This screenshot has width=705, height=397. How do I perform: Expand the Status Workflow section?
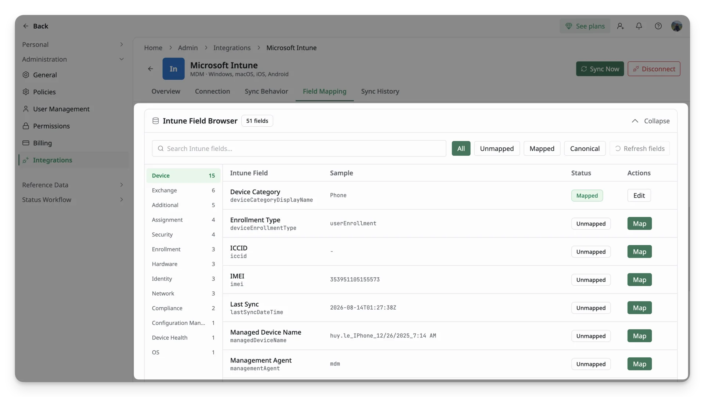coord(73,200)
